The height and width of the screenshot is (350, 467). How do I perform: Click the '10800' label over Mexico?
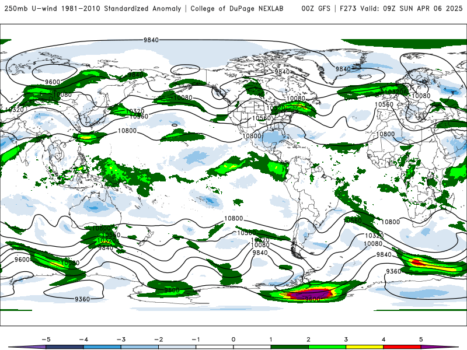252,136
